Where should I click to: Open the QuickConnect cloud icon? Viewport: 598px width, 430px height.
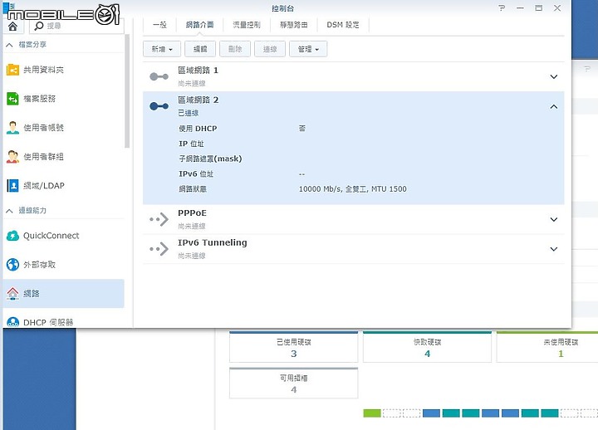tap(12, 236)
